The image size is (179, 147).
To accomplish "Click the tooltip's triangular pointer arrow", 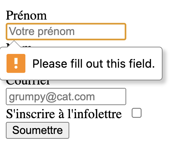I will click(14, 44).
